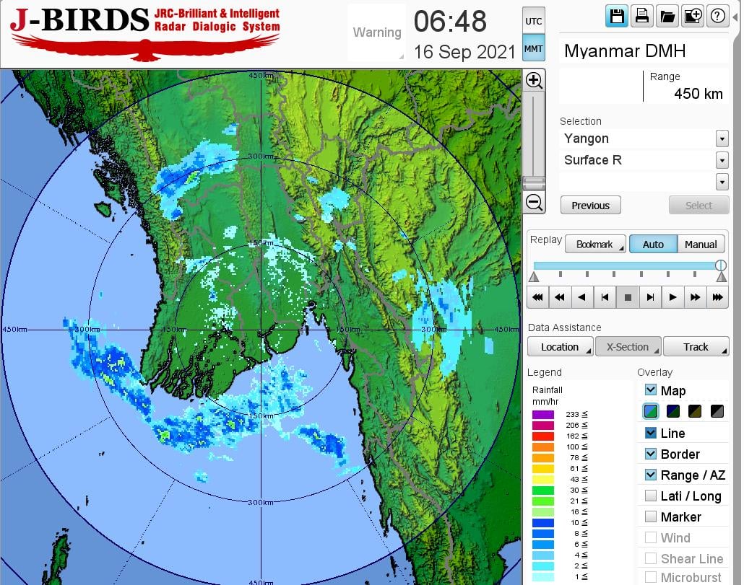Screen dimensions: 744x585
Task: Click the printer icon
Action: 641,17
